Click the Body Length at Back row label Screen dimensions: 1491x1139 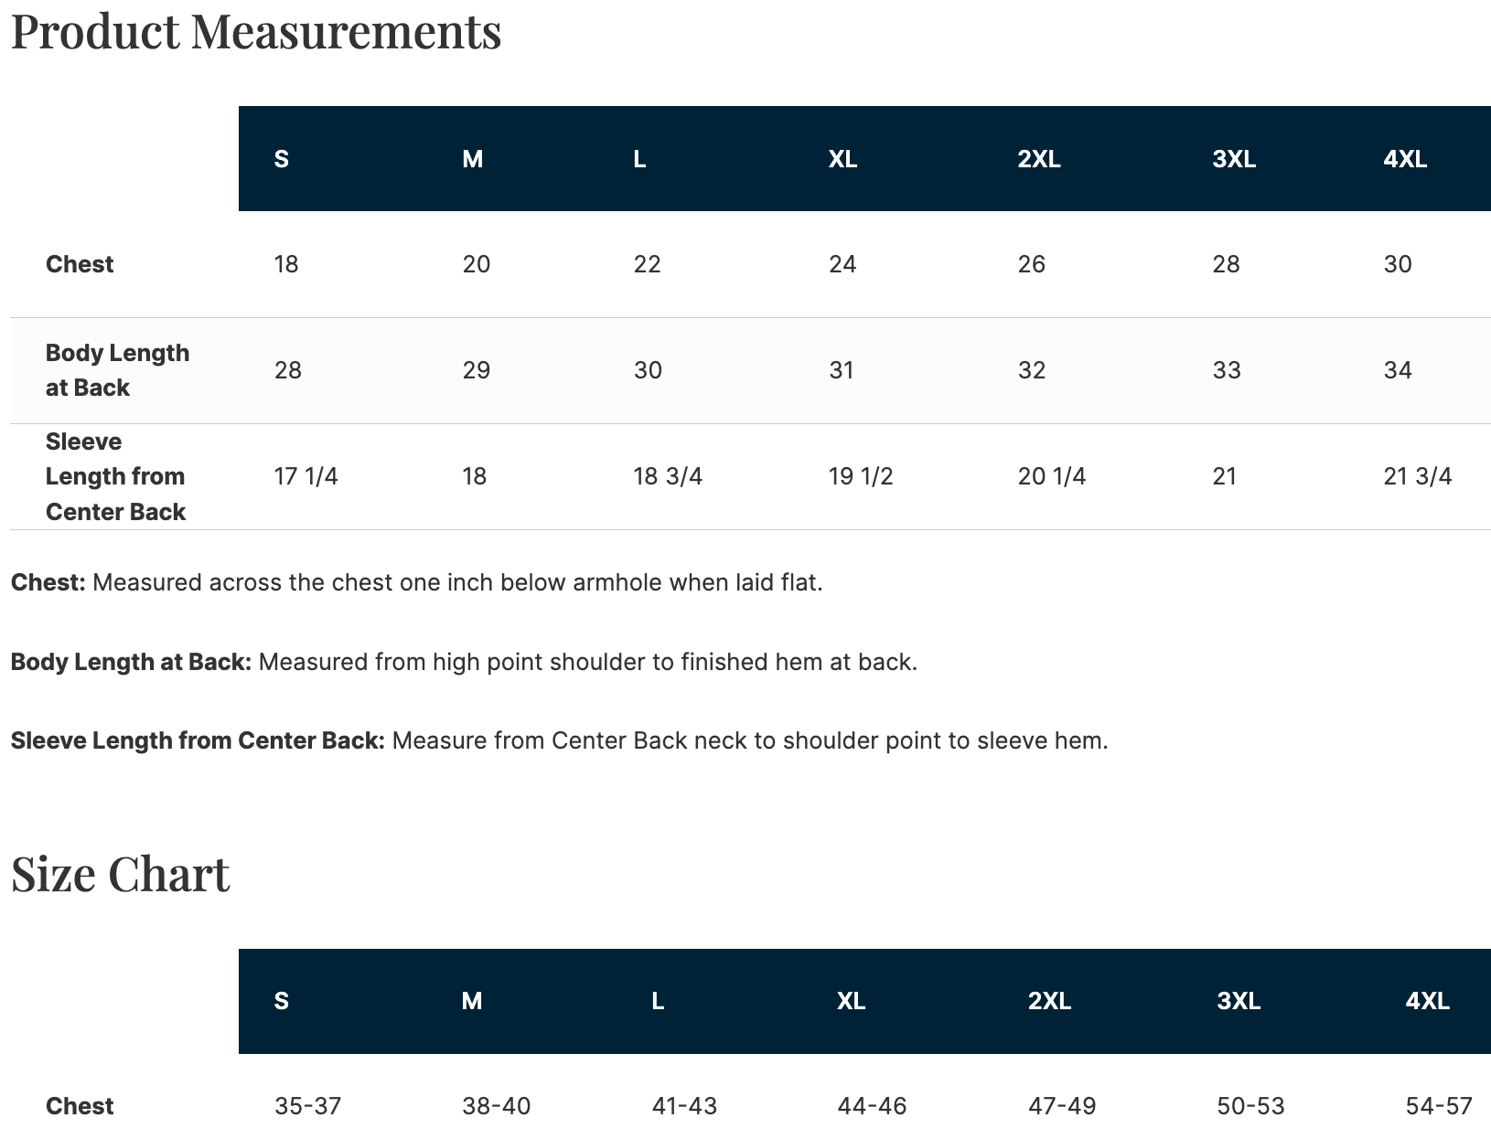[117, 370]
